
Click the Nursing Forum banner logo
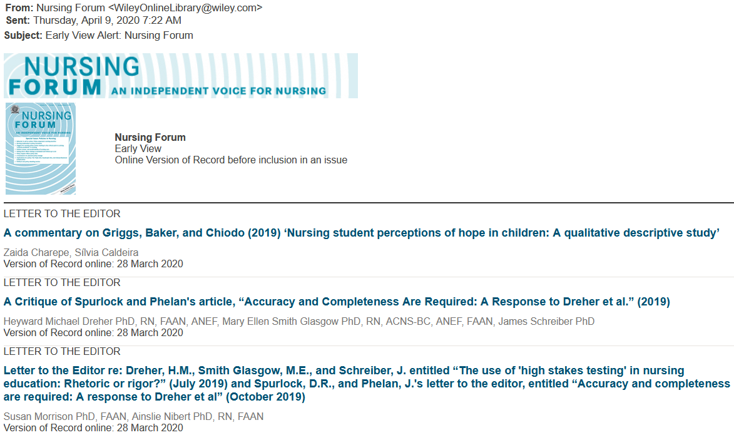coord(181,75)
